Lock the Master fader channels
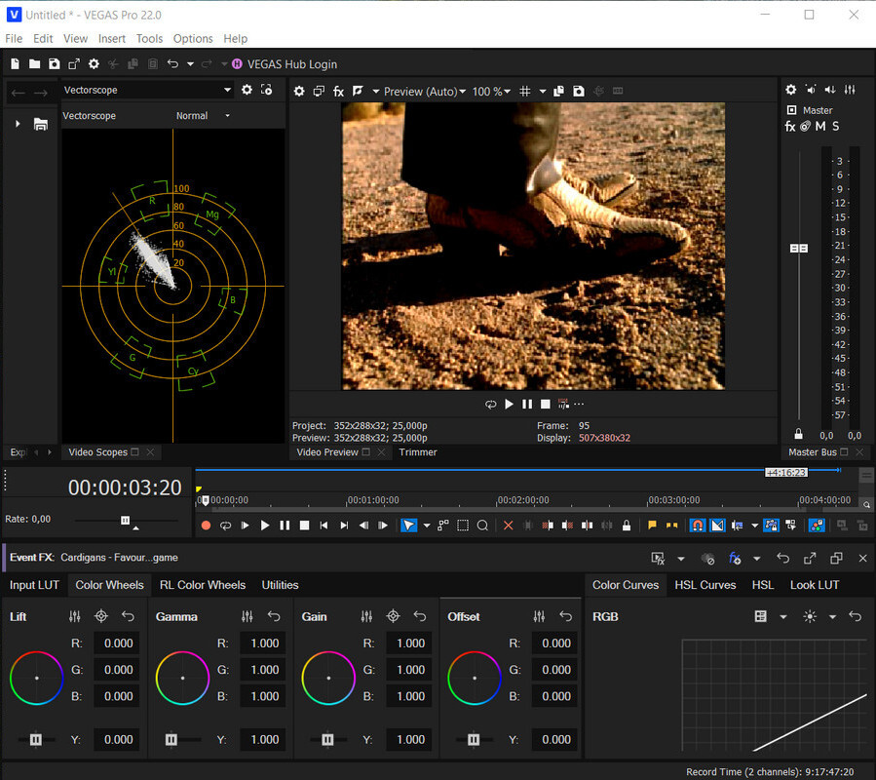The image size is (876, 780). (x=799, y=434)
